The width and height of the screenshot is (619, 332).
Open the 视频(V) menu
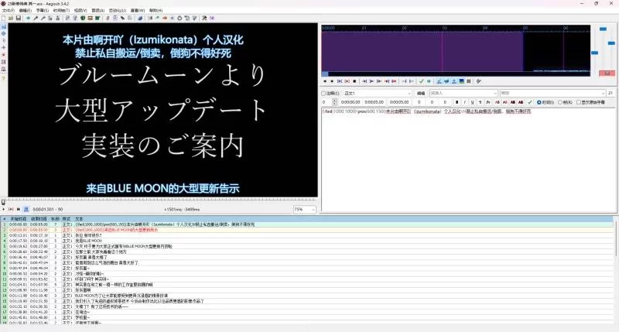click(x=80, y=10)
